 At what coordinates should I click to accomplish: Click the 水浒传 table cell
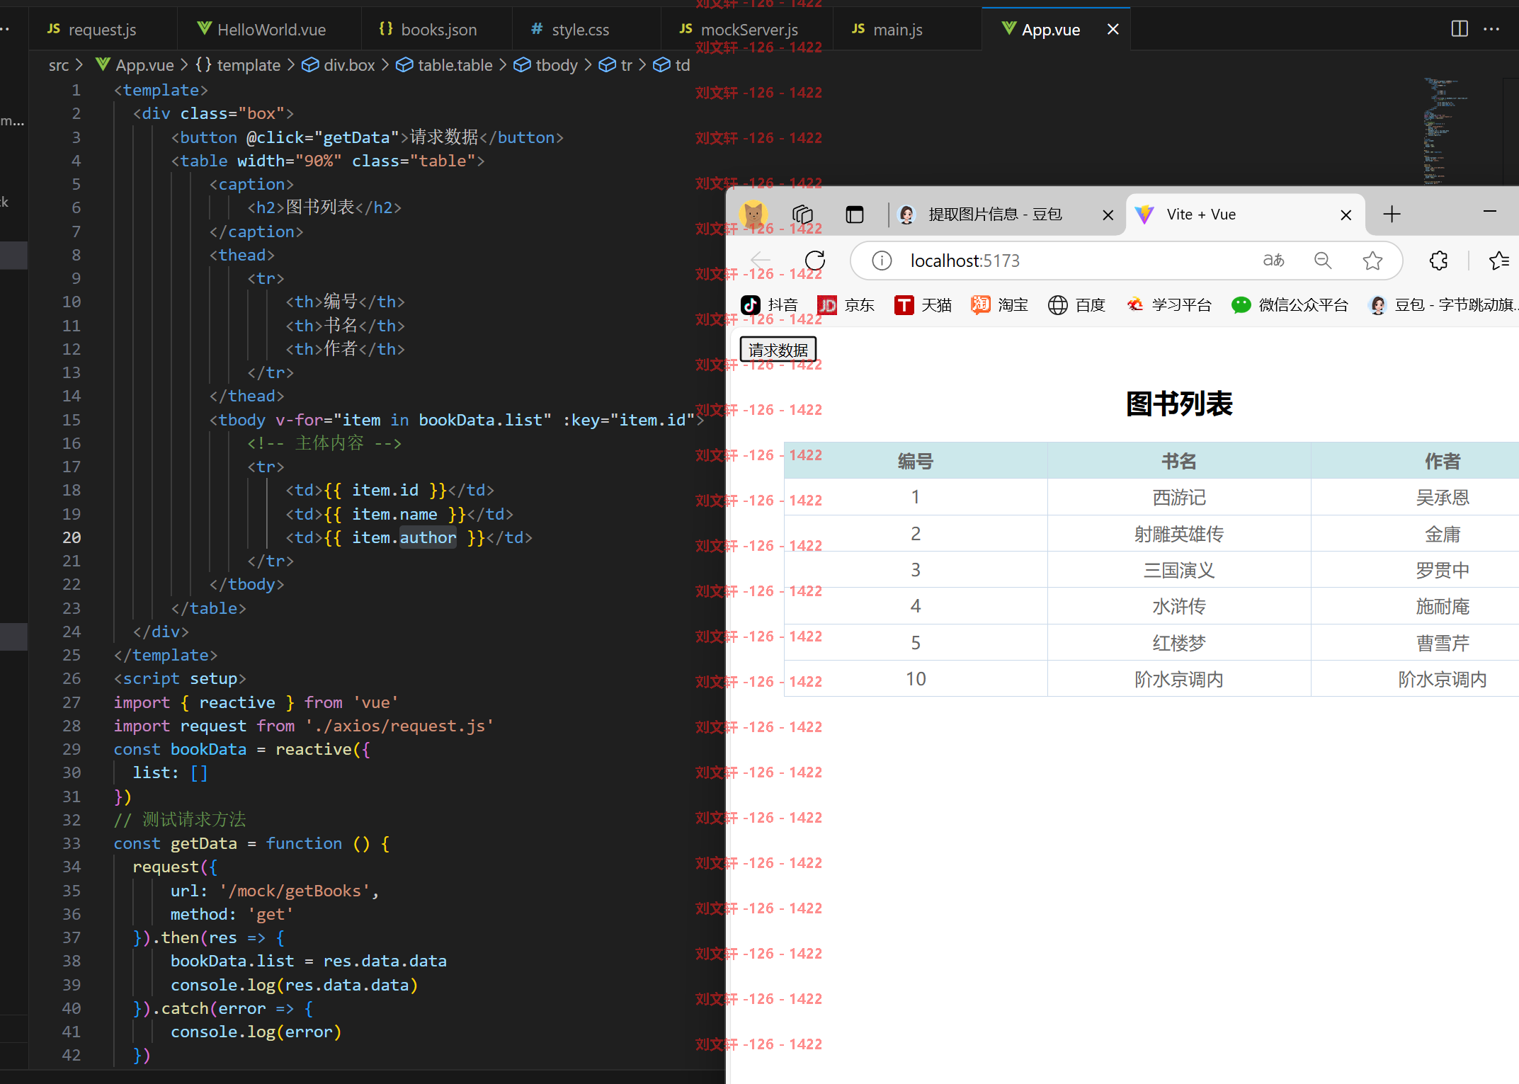coord(1179,606)
